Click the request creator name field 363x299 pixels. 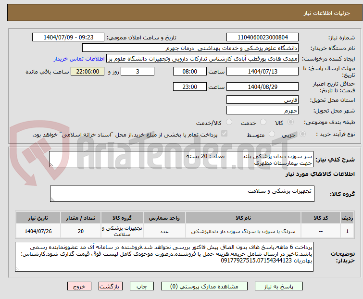click(202, 59)
